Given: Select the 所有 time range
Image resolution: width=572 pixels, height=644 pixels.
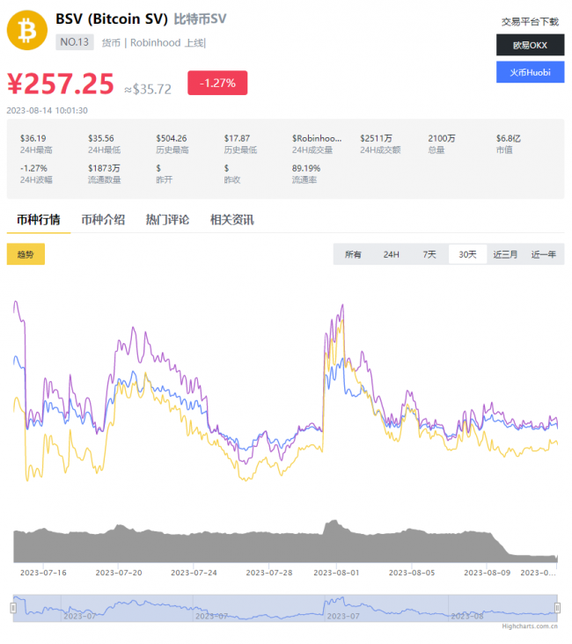Looking at the screenshot, I should tap(353, 254).
